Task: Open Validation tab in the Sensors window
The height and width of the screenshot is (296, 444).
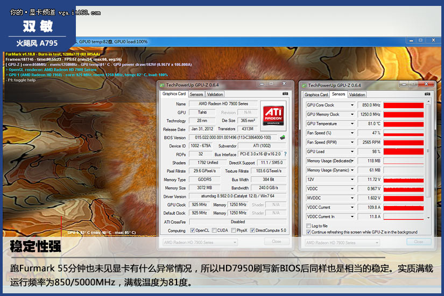Action: pos(357,95)
